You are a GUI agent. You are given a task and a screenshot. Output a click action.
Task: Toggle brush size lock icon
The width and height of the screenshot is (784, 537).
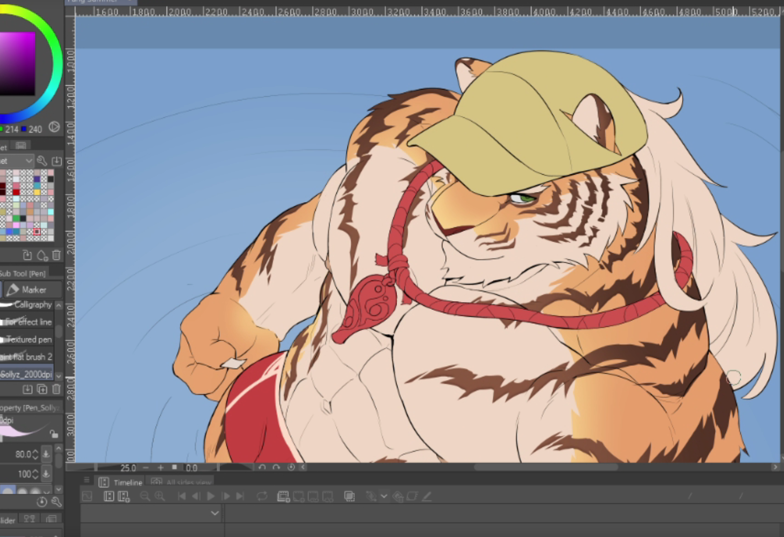click(x=54, y=434)
